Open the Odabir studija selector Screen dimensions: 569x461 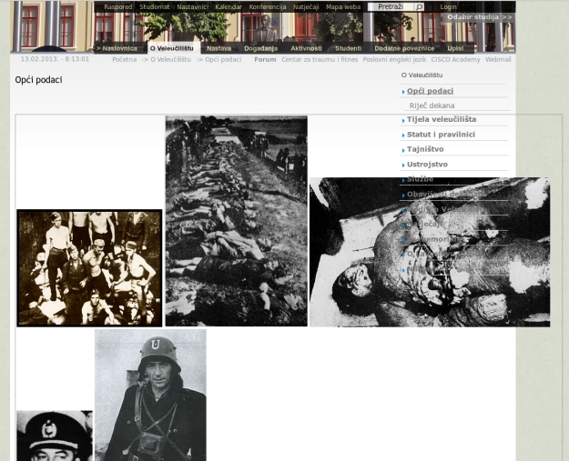(478, 17)
